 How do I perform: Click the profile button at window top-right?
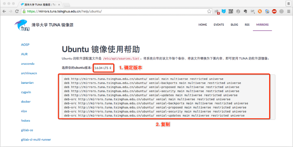point(288,3)
